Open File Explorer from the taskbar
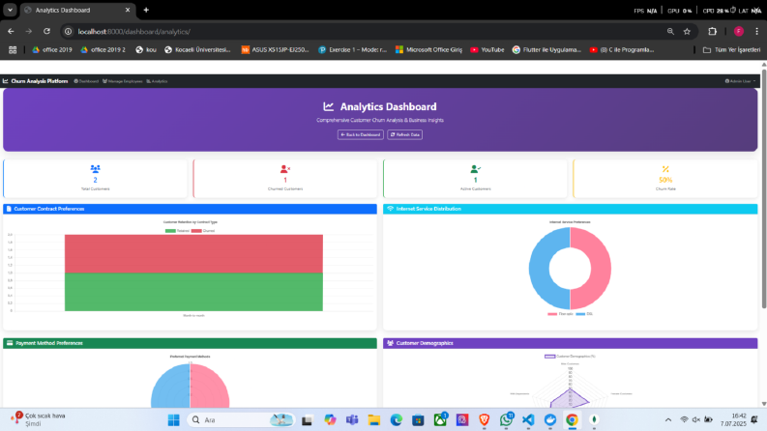 coord(374,419)
